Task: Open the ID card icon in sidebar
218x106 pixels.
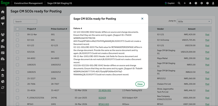Action: (x=3, y=53)
